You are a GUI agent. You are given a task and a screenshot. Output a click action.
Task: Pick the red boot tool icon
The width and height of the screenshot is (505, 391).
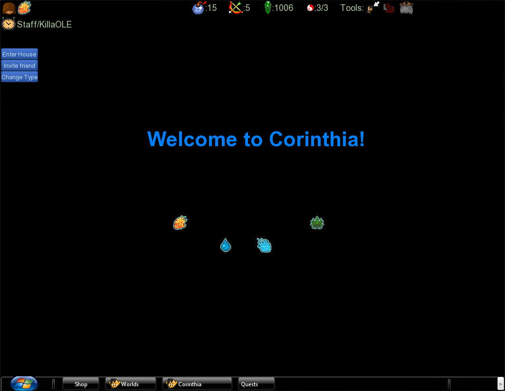[389, 8]
